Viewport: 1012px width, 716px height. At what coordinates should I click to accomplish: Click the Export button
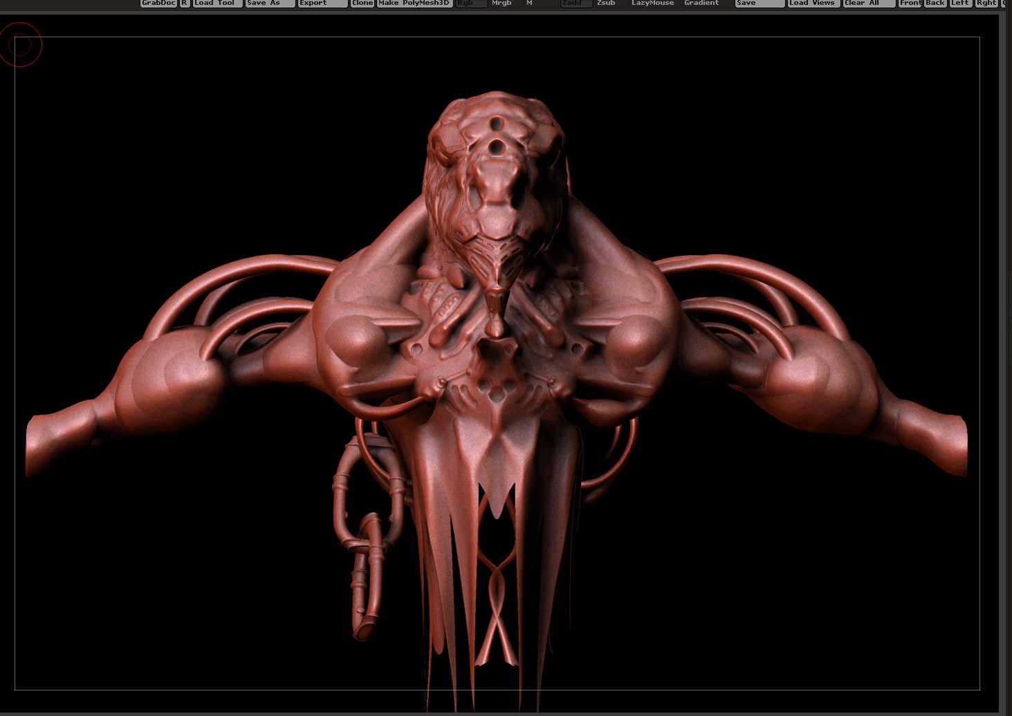tap(322, 3)
